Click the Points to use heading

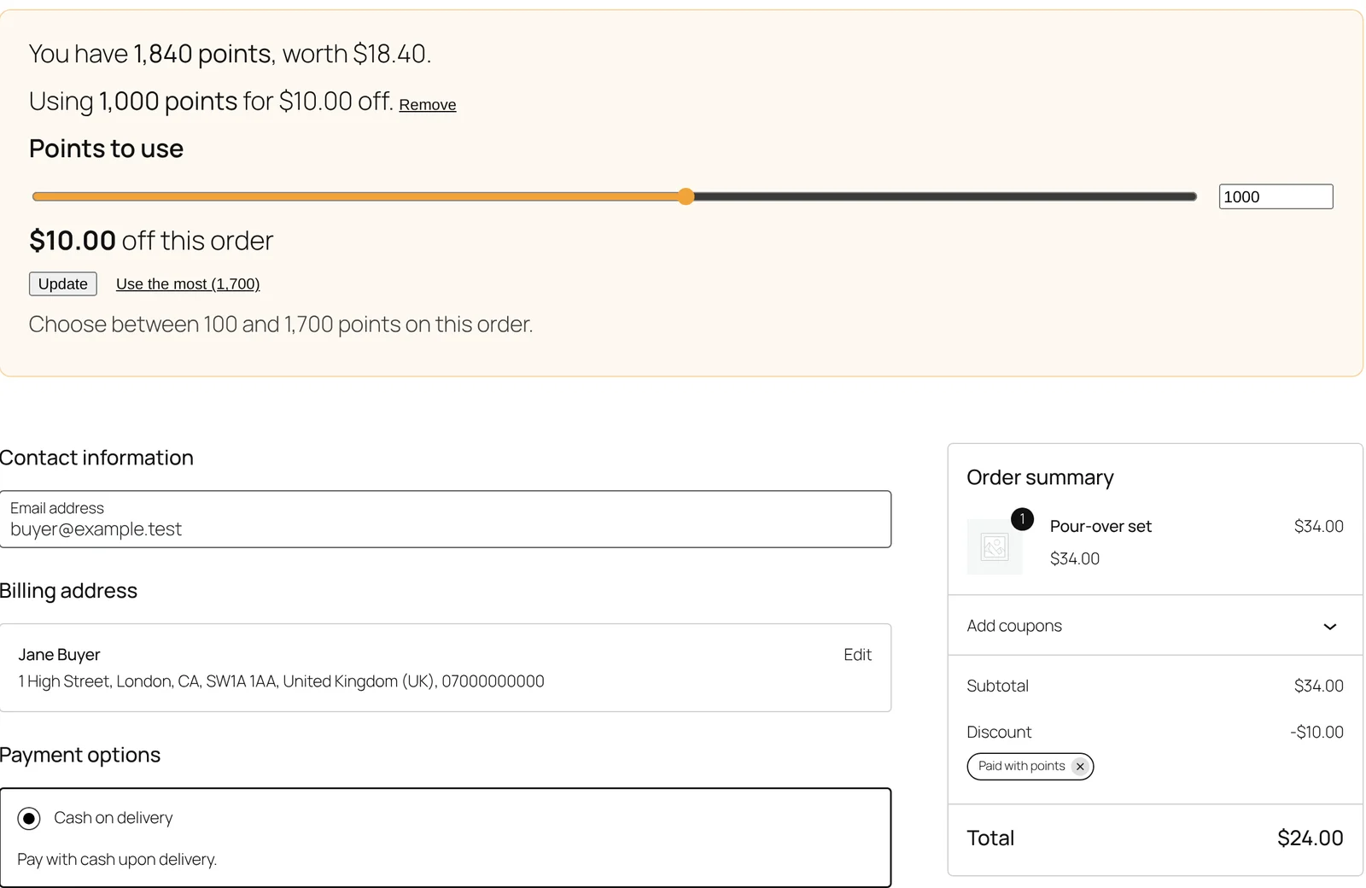coord(106,149)
